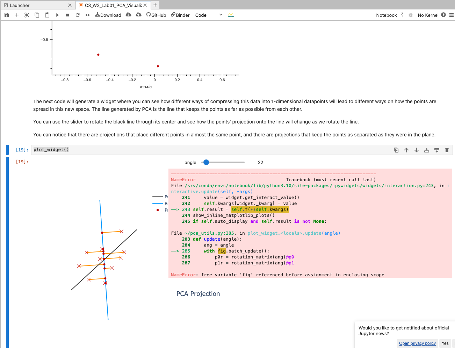Image resolution: width=455 pixels, height=348 pixels.
Task: Click the x-axis label under scatter plot
Action: tap(146, 87)
